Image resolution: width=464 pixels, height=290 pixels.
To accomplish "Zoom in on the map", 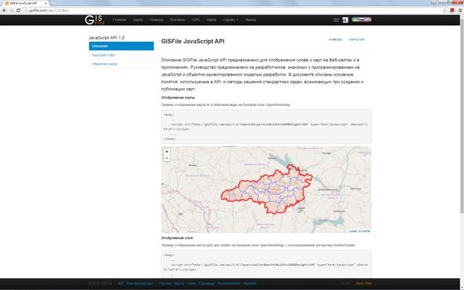I will (167, 152).
